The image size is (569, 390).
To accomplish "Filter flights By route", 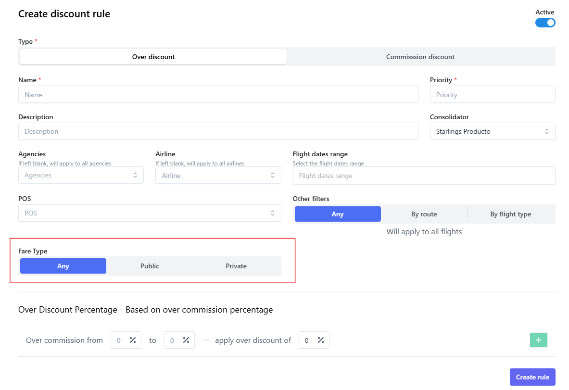I will (x=424, y=214).
